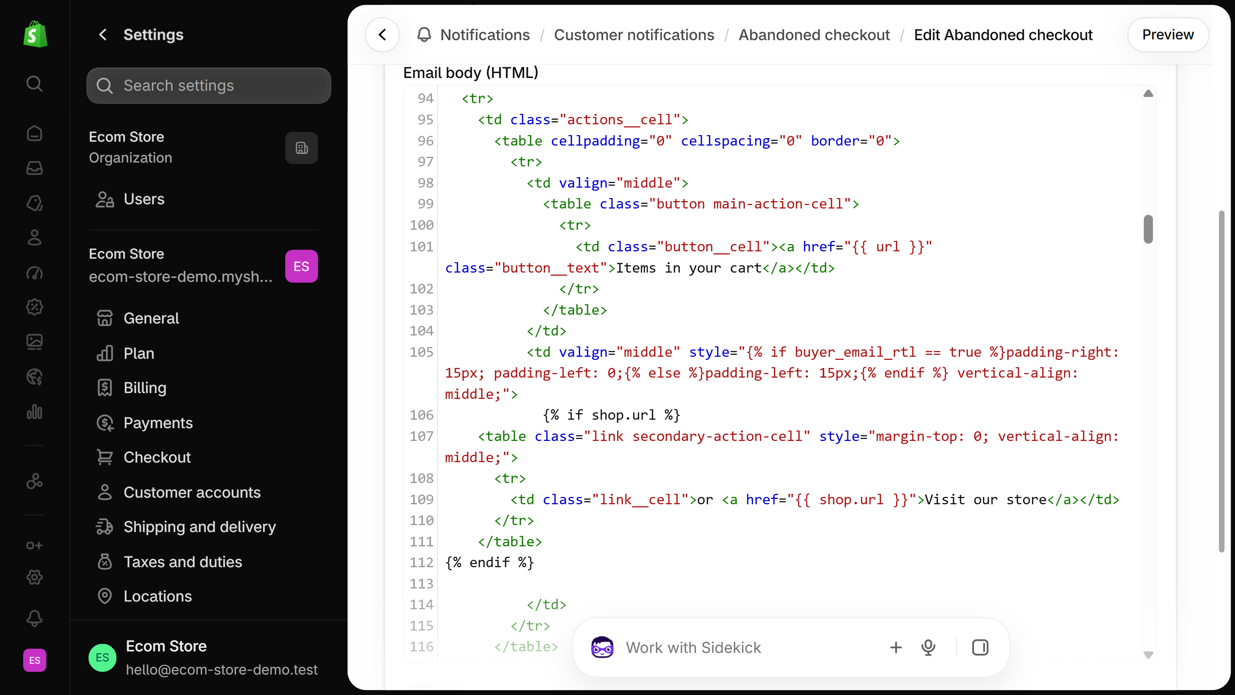Screen dimensions: 1235x695
Task: Click line number 101 in gutter
Action: tap(421, 246)
